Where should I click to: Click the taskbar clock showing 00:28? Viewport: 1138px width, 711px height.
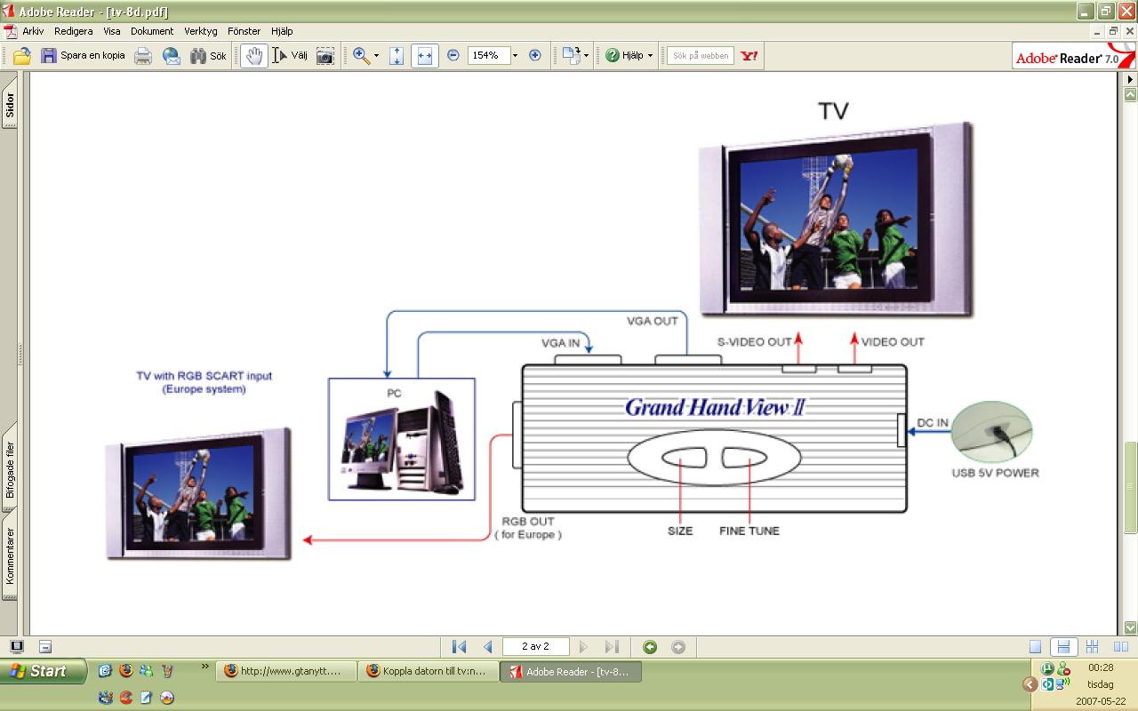tap(1101, 667)
